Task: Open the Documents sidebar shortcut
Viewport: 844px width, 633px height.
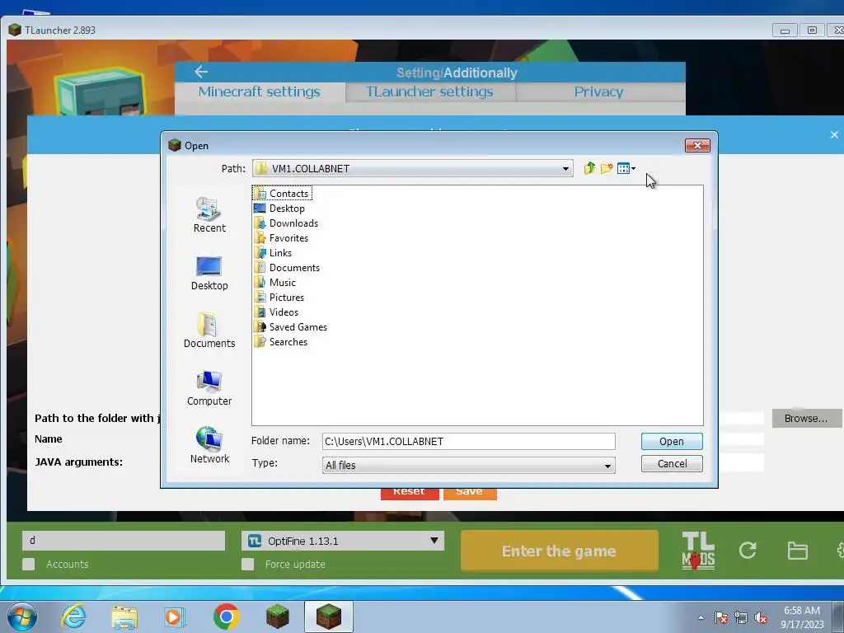Action: 209,330
